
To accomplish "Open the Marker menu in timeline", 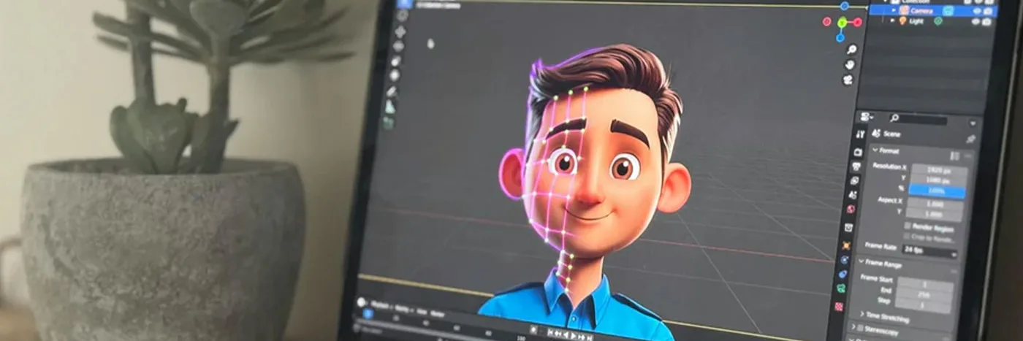I will pyautogui.click(x=437, y=314).
